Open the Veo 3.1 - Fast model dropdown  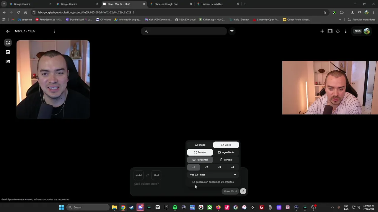(x=213, y=175)
